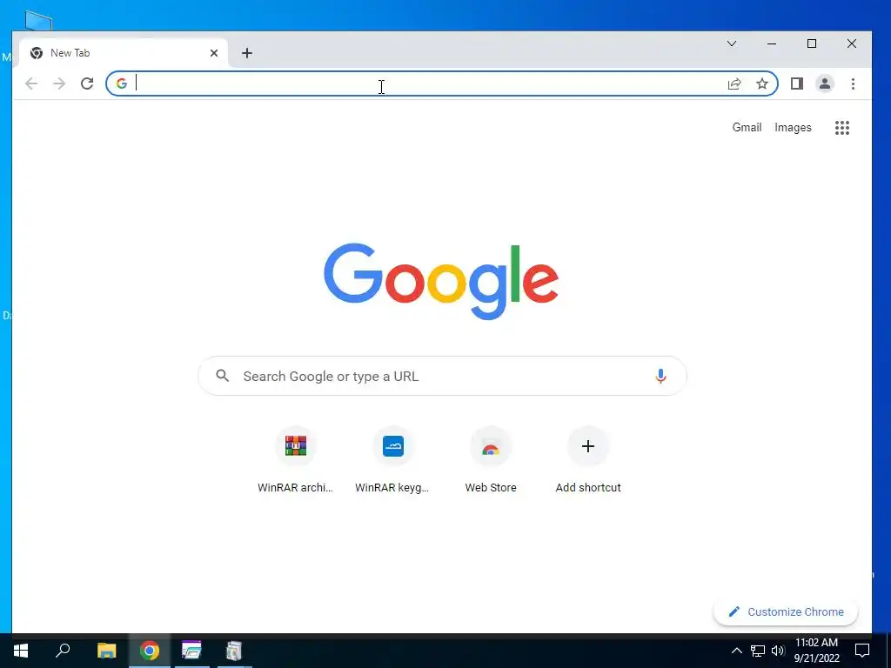Click magnifier icon in Google search box
The height and width of the screenshot is (668, 891).
coord(223,376)
